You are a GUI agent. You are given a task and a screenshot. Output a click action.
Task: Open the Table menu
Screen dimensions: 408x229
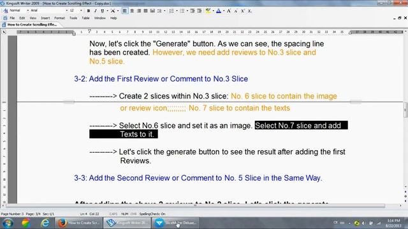click(x=85, y=18)
